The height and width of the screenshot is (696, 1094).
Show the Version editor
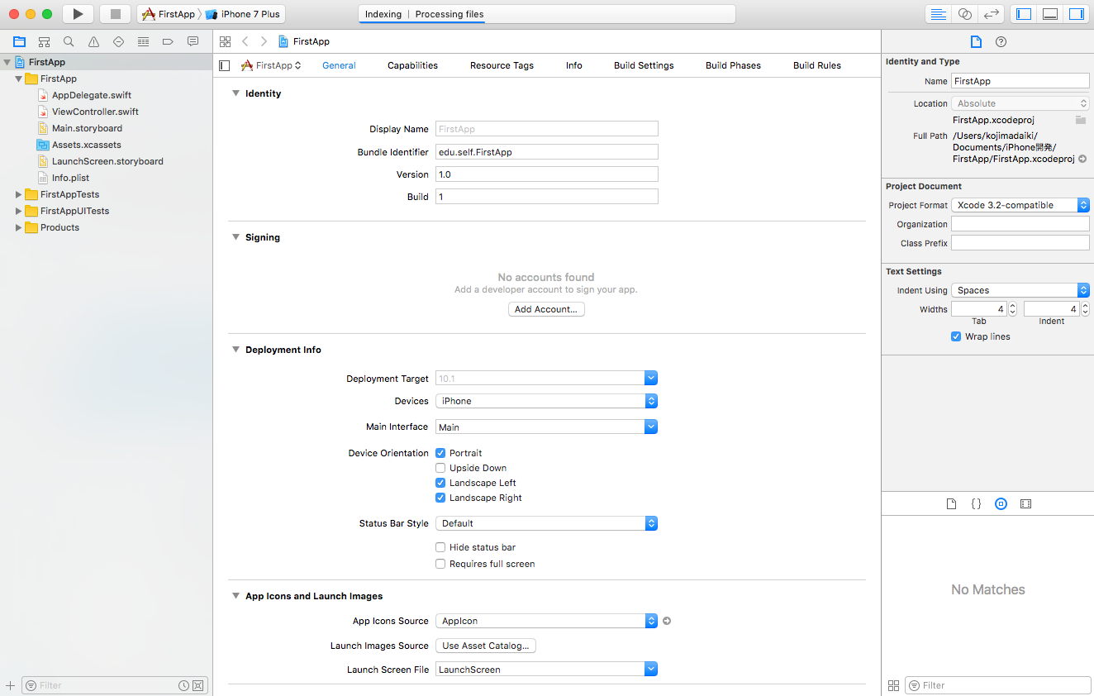[992, 14]
